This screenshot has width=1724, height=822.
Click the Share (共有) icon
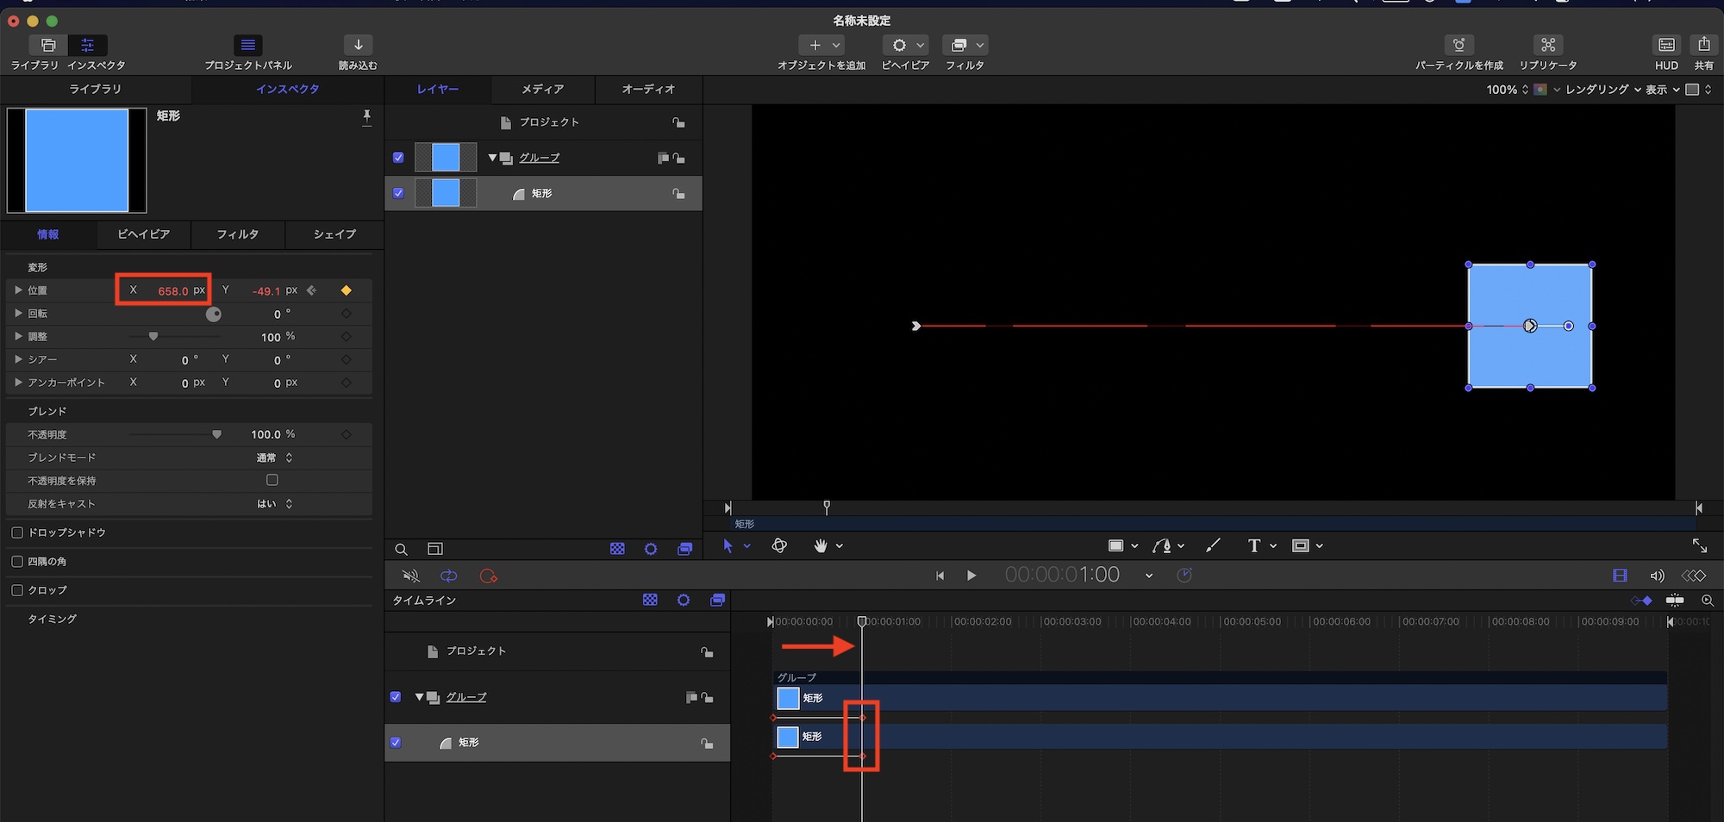(x=1703, y=45)
